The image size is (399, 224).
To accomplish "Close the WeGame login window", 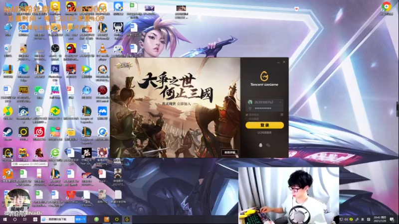I will 284,62.
